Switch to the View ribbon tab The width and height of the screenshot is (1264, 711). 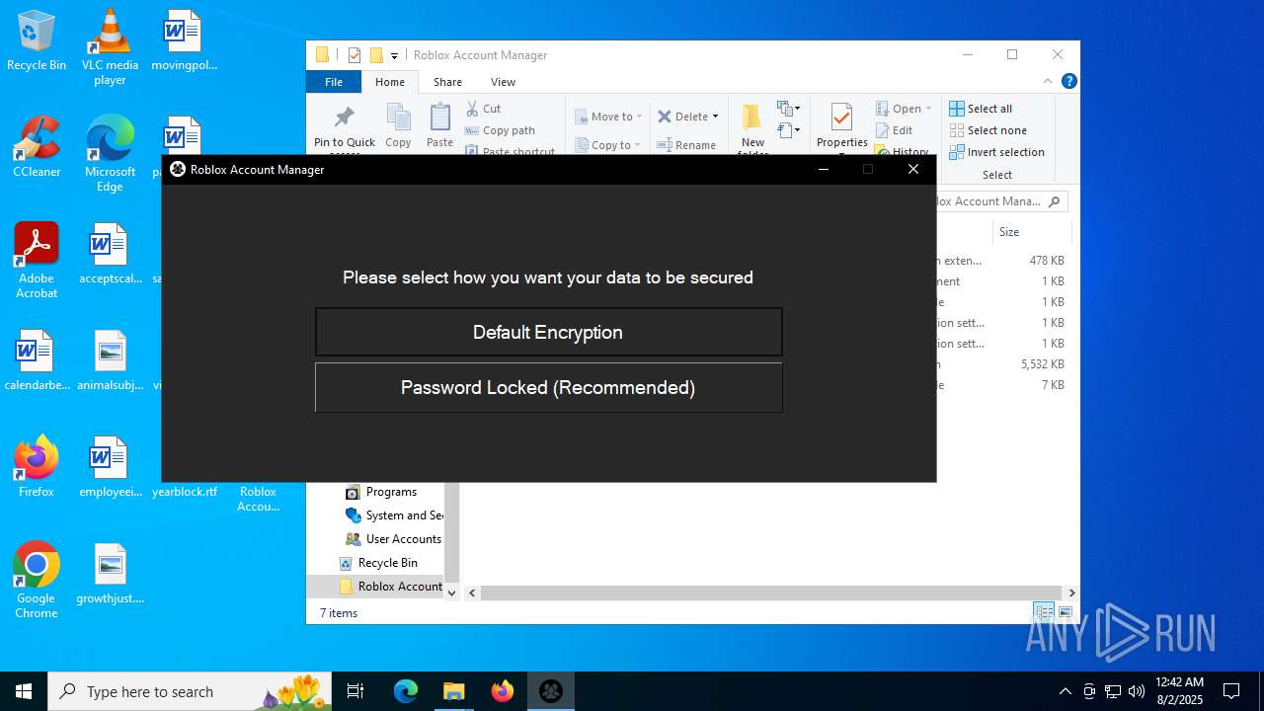pyautogui.click(x=503, y=82)
